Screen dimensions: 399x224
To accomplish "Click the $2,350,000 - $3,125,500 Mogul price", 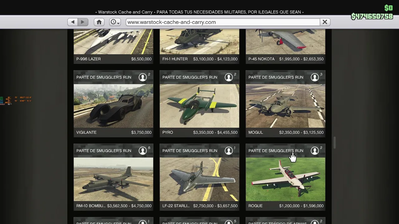I will (301, 132).
